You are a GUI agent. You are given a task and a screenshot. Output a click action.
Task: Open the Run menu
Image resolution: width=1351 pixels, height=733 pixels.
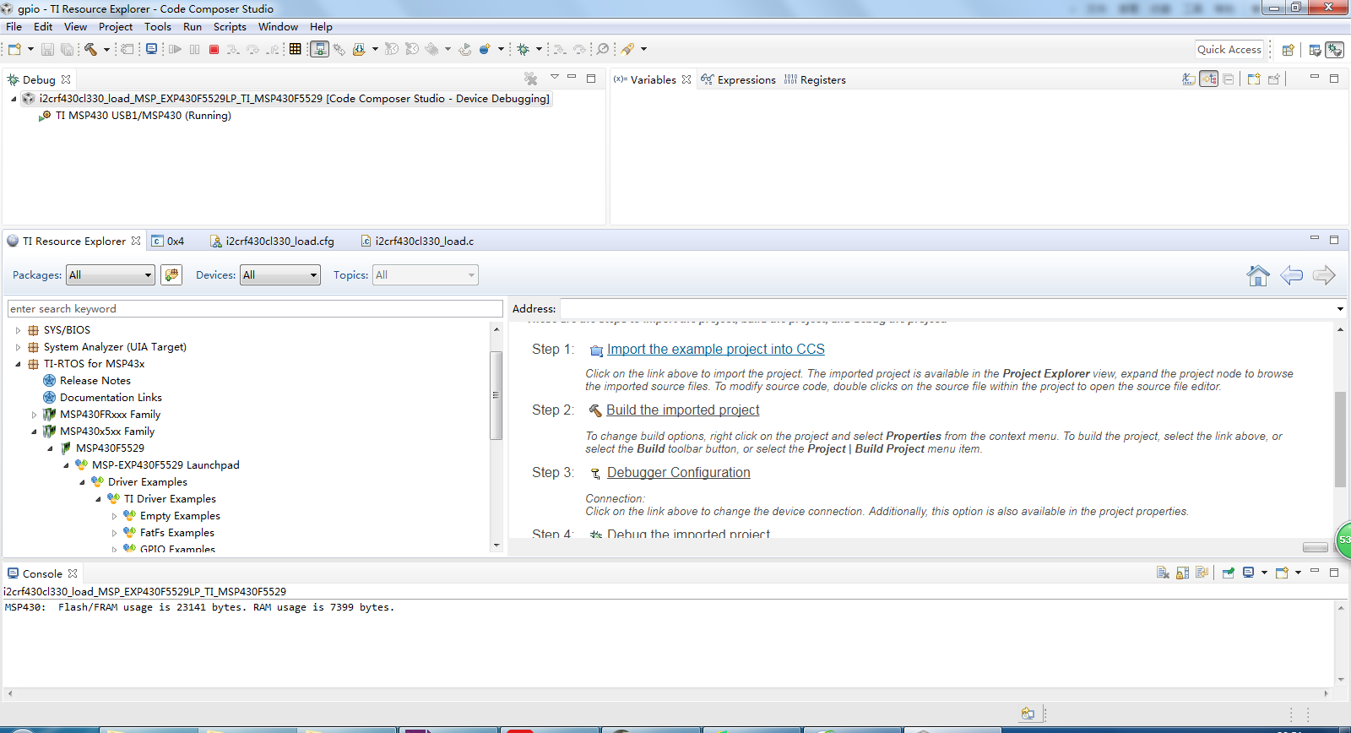(193, 27)
